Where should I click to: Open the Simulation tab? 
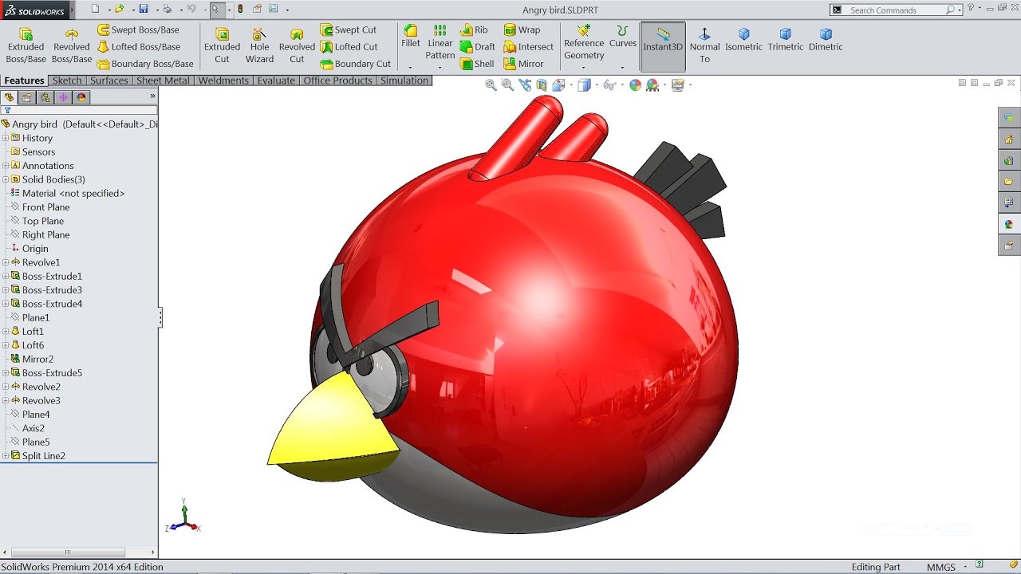click(404, 81)
